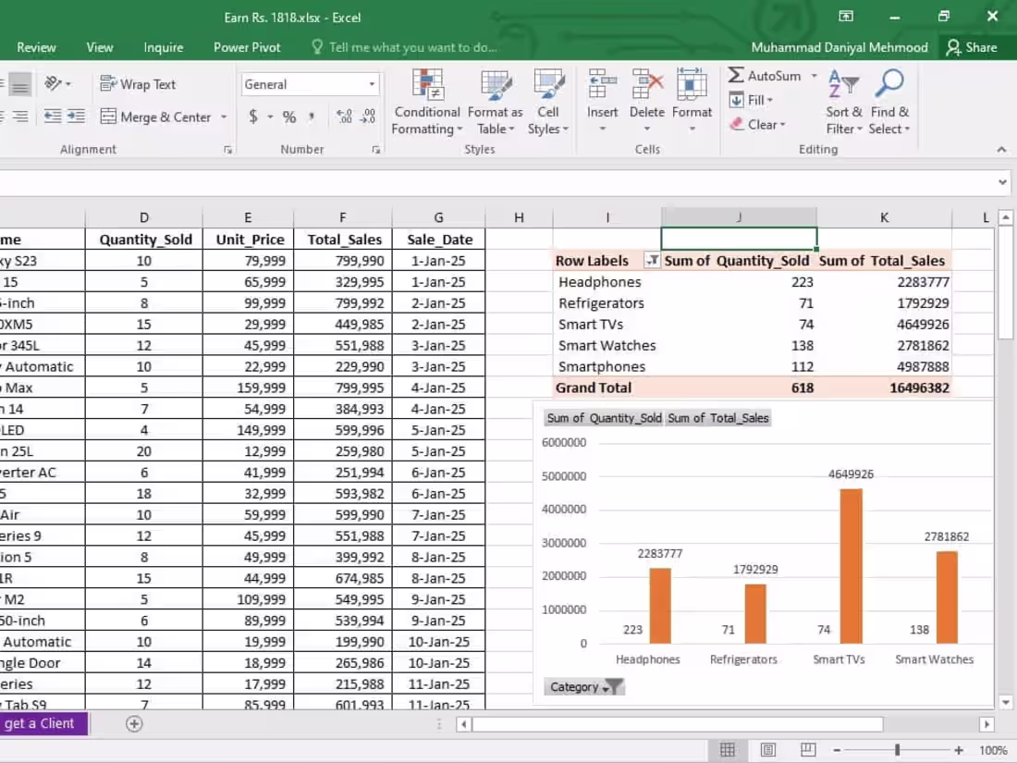
Task: Open Ribbon Display Options icon
Action: click(x=846, y=17)
